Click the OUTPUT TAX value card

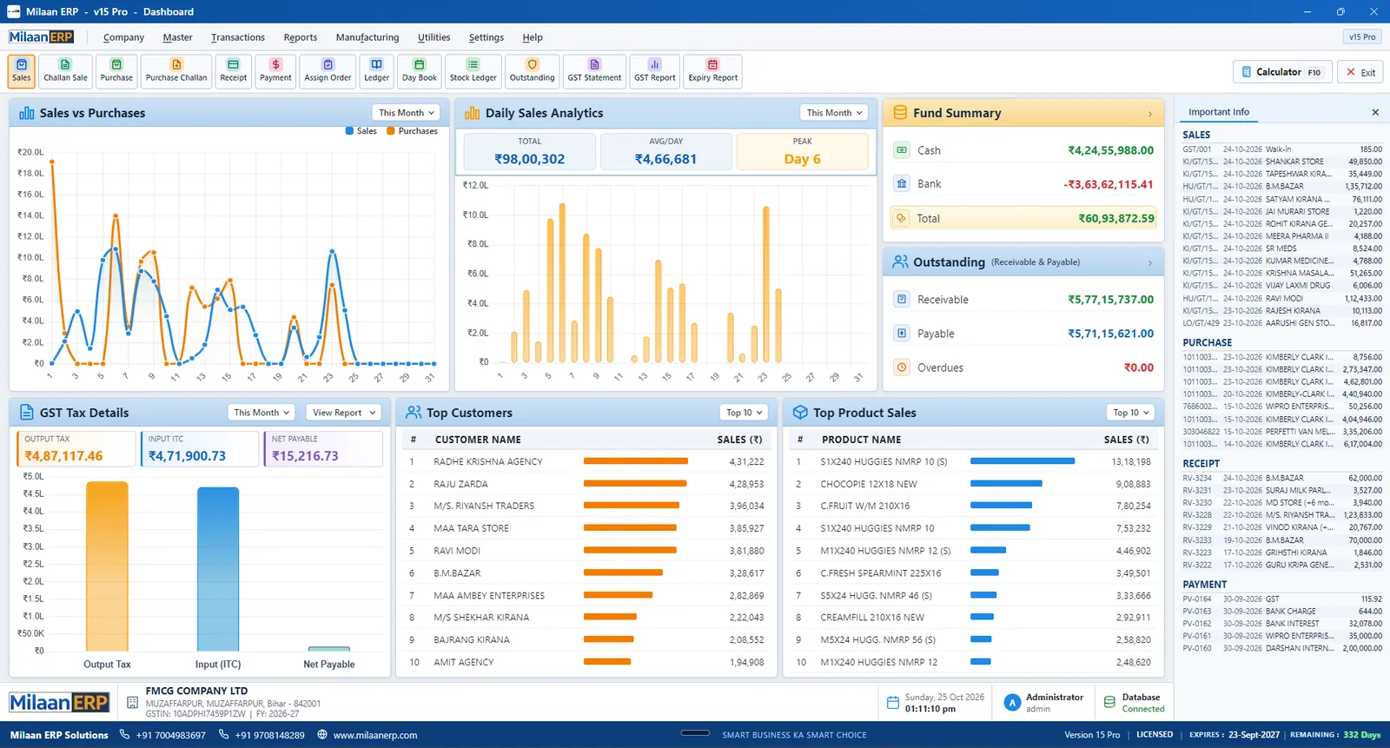point(76,448)
